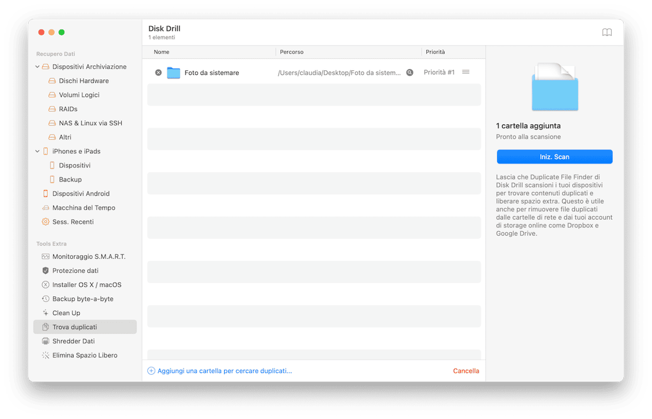Click the 'Pronto alla scansione' status text
Viewport: 652px width, 419px height.
pyautogui.click(x=528, y=137)
